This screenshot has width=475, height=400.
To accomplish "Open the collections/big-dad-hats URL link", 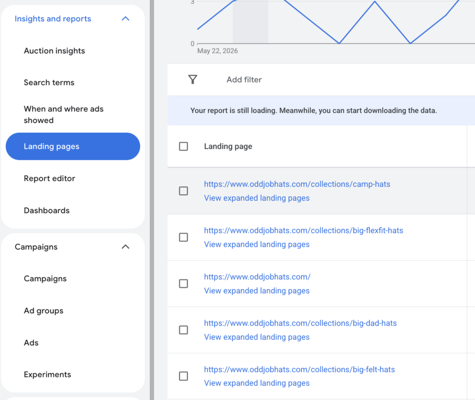I will point(300,323).
